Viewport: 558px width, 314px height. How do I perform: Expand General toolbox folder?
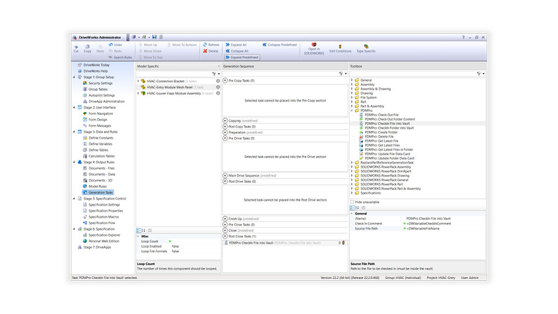click(x=352, y=80)
